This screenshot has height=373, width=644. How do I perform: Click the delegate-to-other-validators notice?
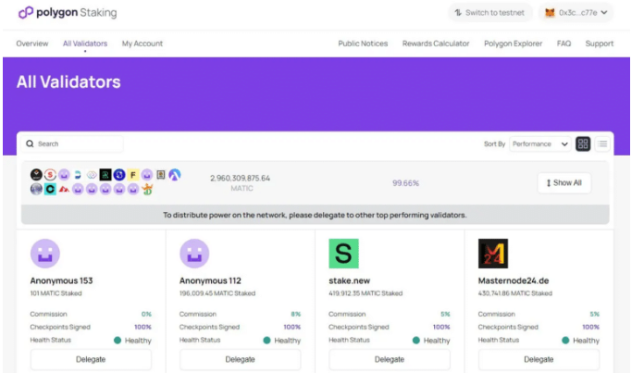point(315,215)
